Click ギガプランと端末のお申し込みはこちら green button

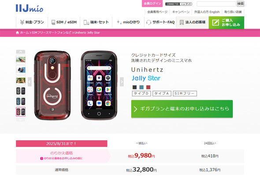(182, 109)
